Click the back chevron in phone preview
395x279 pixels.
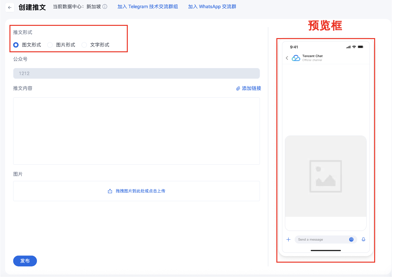pyautogui.click(x=287, y=58)
